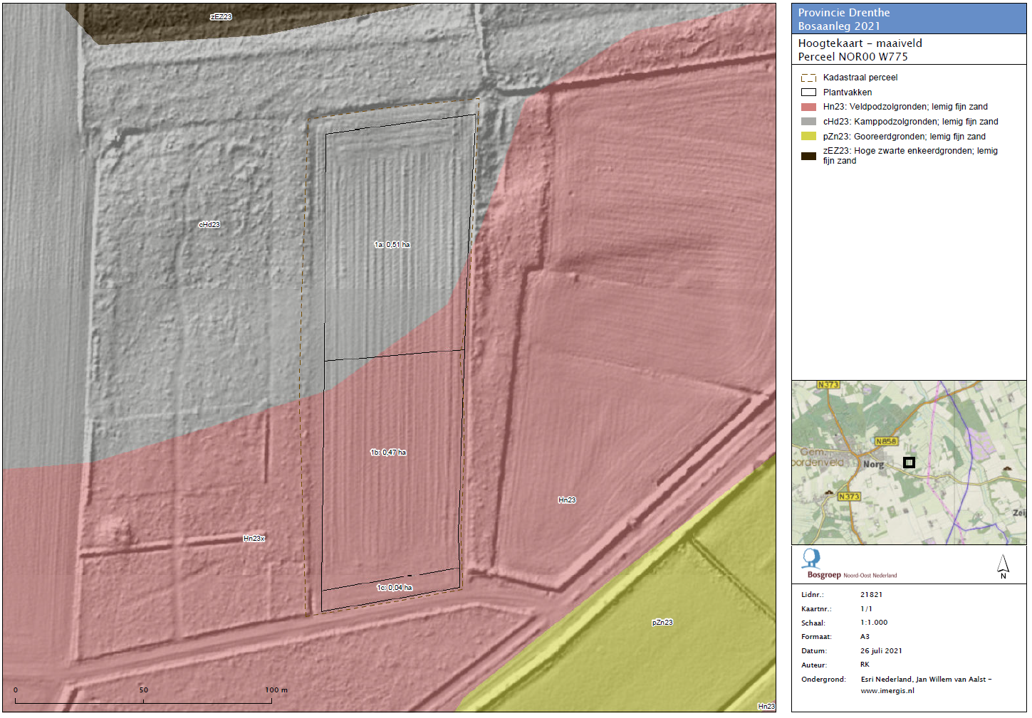Click the www.imergis.nl link text

pos(887,691)
